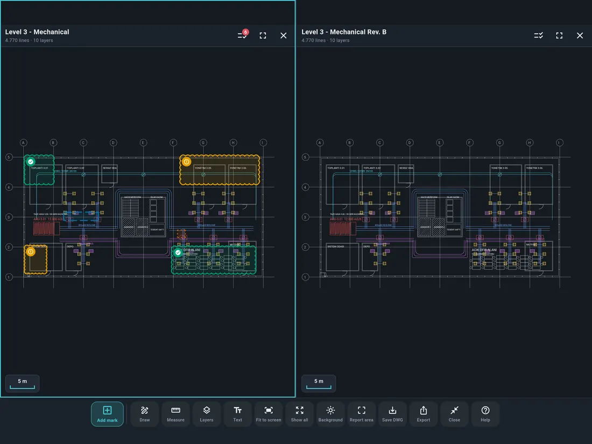Select green check mark at OFIS ALANI
The height and width of the screenshot is (444, 592).
178,252
